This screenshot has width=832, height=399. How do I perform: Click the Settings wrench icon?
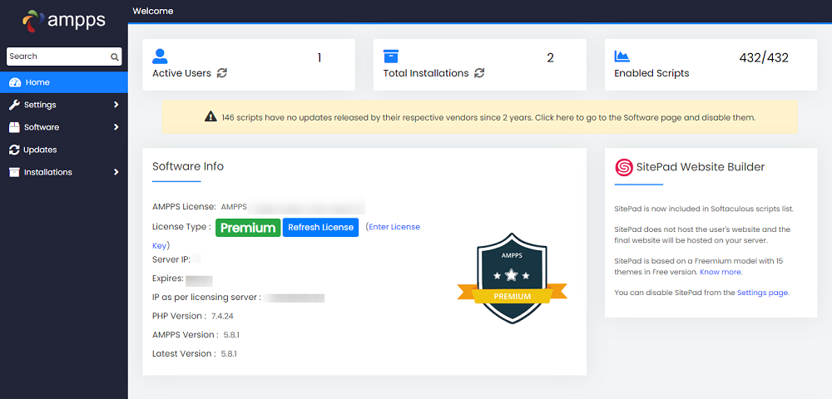click(x=14, y=105)
